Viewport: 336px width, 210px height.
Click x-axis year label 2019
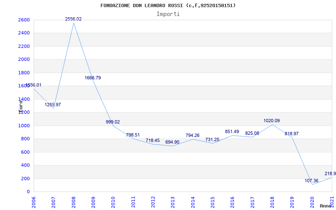(x=292, y=202)
